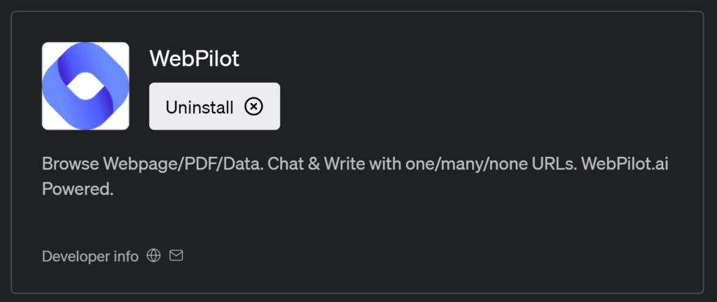Click the WebPilot.ai text in description

(x=625, y=164)
